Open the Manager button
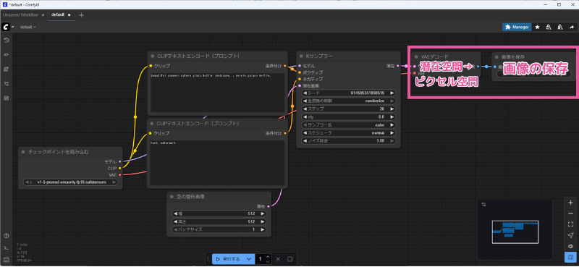 pos(517,27)
